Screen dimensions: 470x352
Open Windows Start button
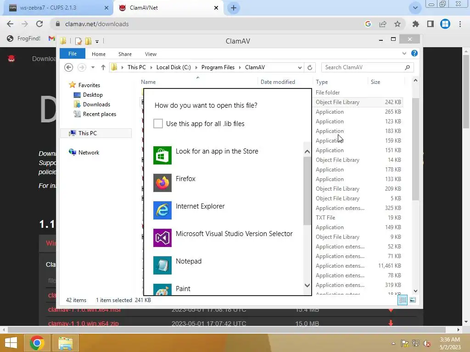[11, 343]
